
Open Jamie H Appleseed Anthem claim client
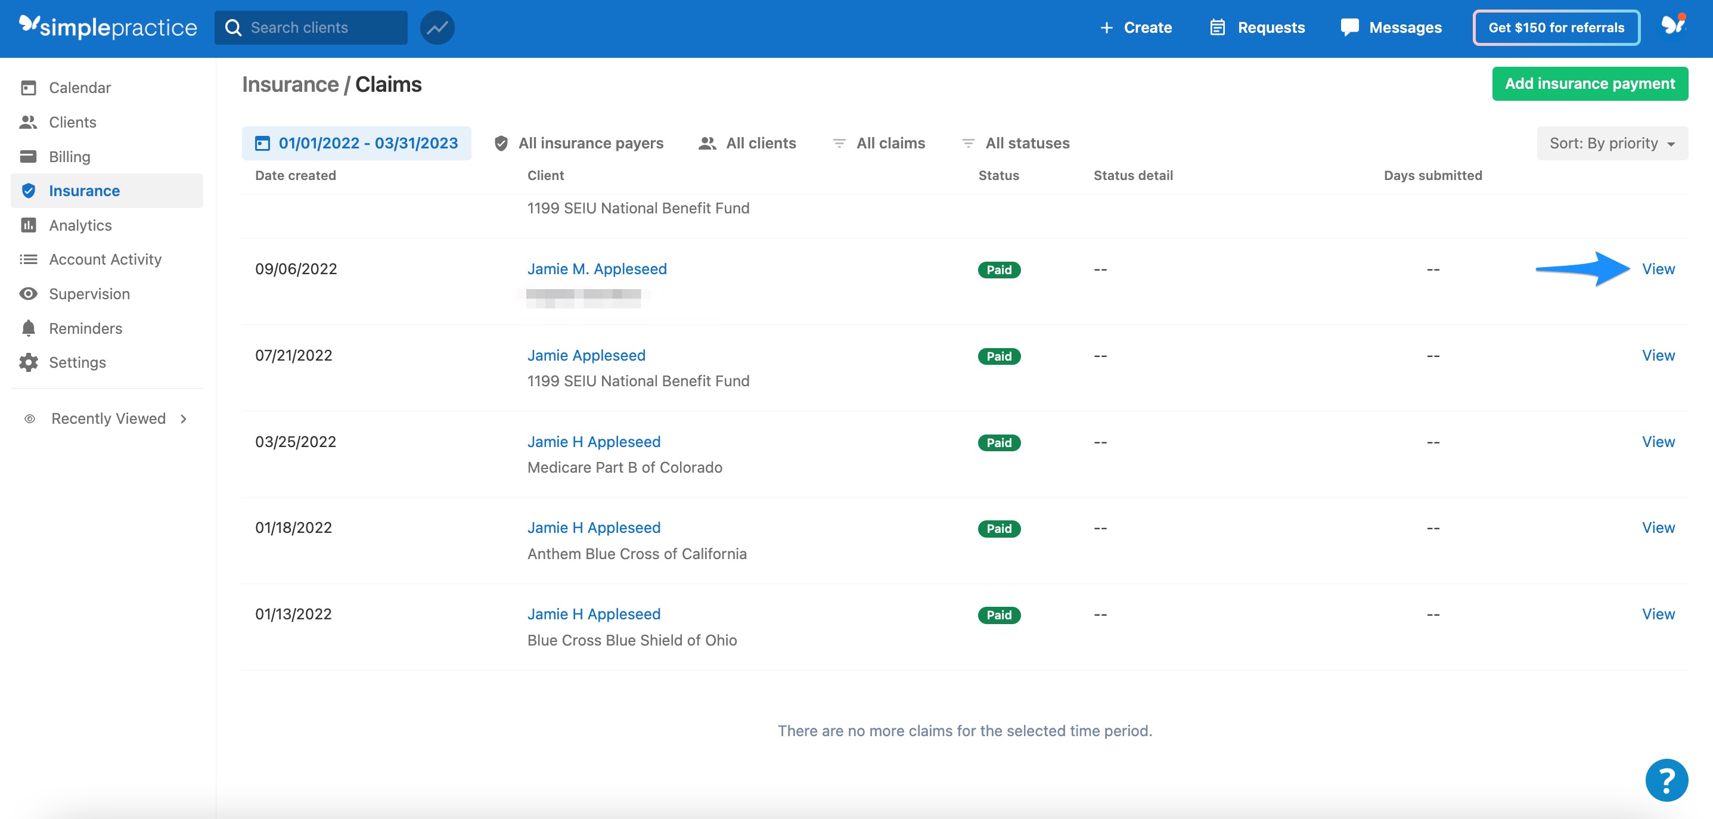coord(594,528)
